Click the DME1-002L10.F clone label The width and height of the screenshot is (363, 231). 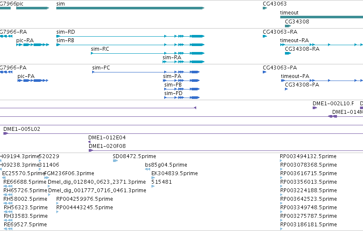[x=333, y=104]
